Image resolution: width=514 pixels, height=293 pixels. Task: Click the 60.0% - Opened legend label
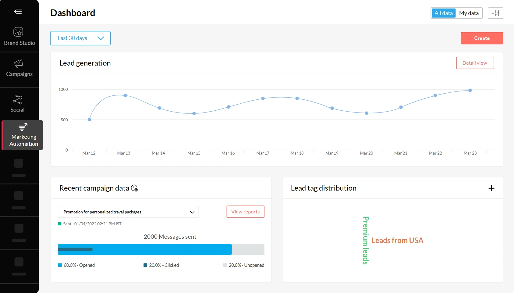[79, 265]
